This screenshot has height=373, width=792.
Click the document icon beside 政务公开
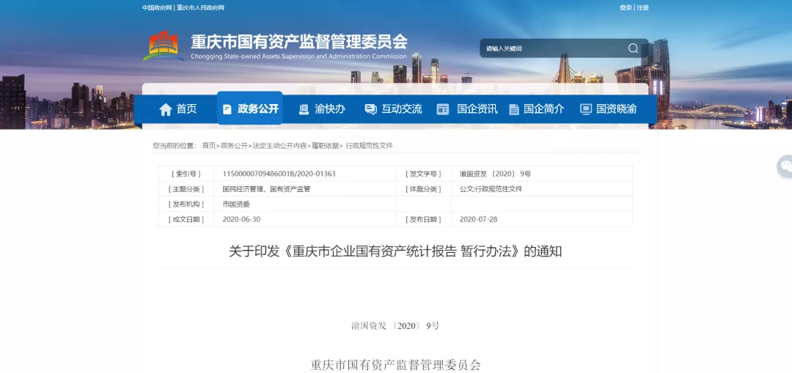227,109
